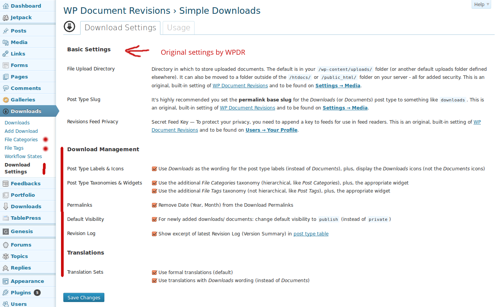Click the Forms sidebar icon
The width and height of the screenshot is (495, 307).
pyautogui.click(x=6, y=65)
